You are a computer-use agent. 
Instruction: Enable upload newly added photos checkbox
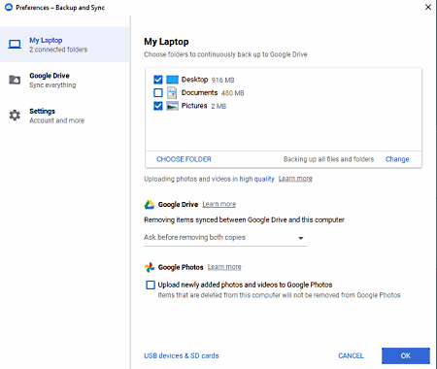[x=151, y=285]
